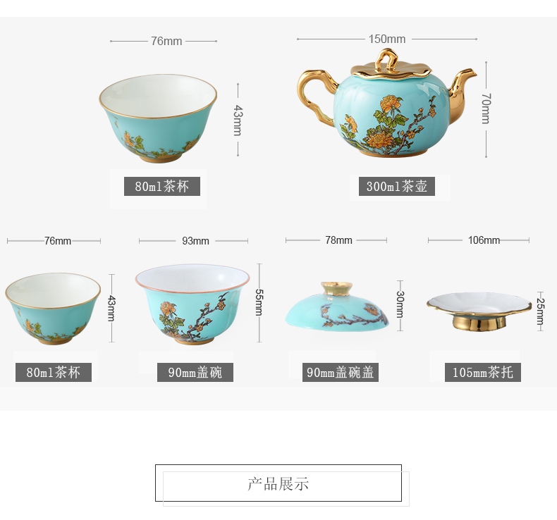Image resolution: width=557 pixels, height=520 pixels.
Task: Click the 76mm text above top cup
Action: (x=166, y=41)
